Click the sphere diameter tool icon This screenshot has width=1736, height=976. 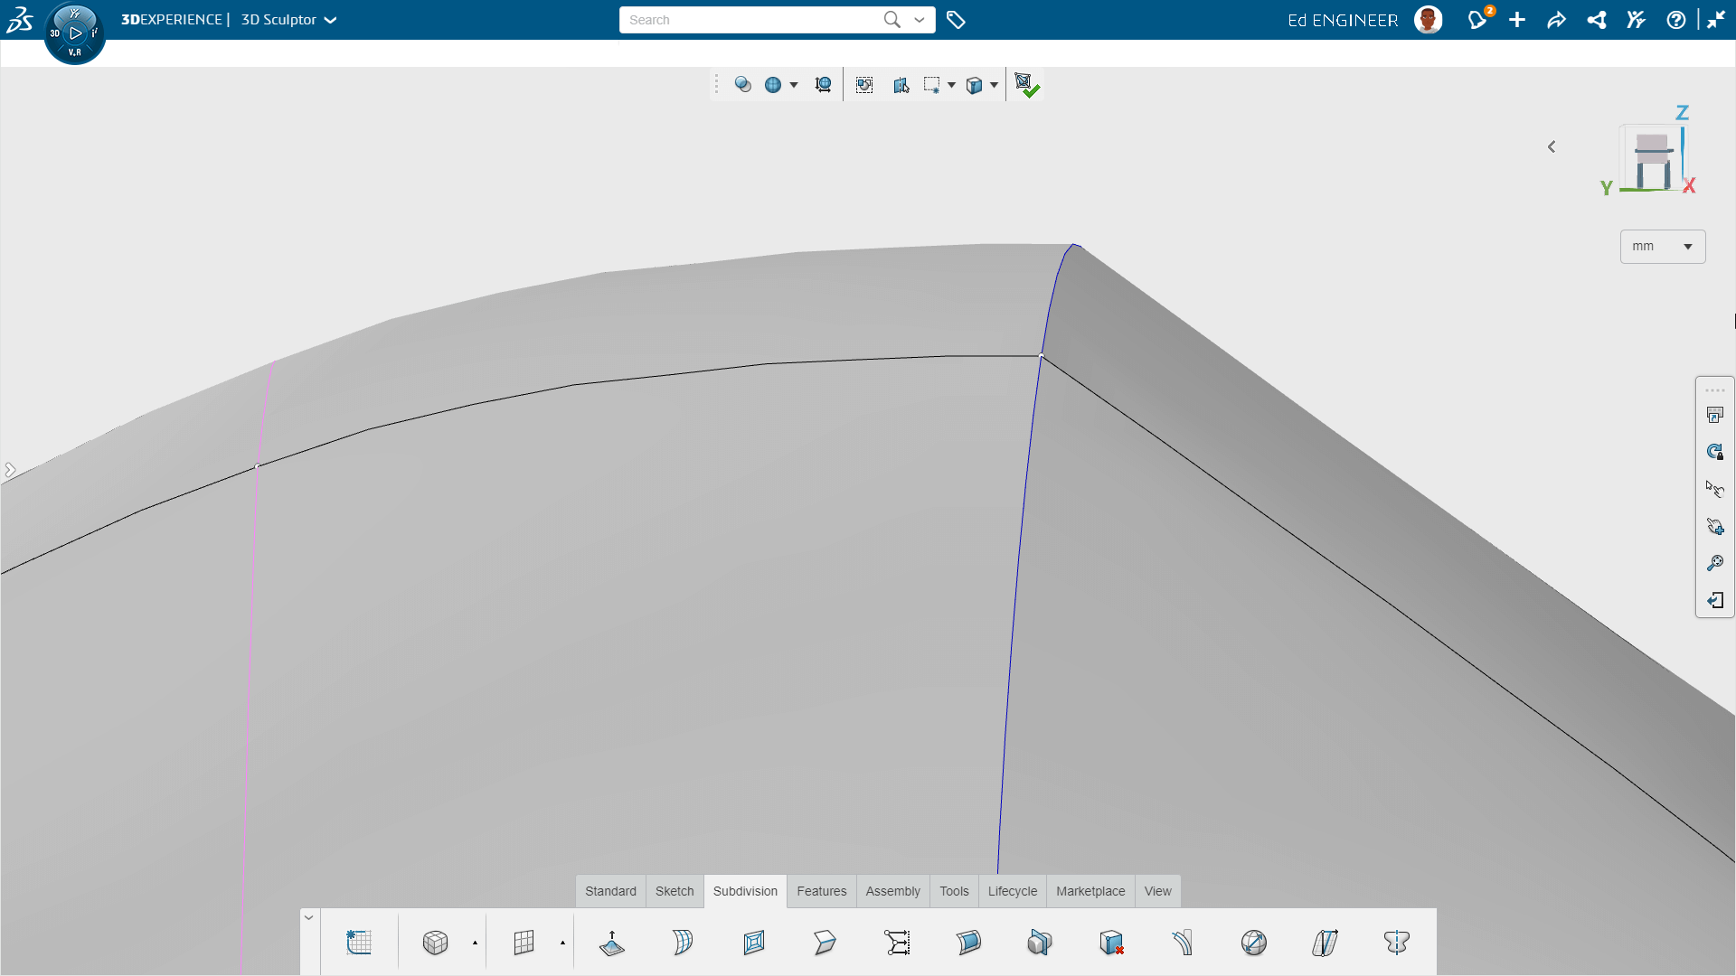coord(1254,943)
